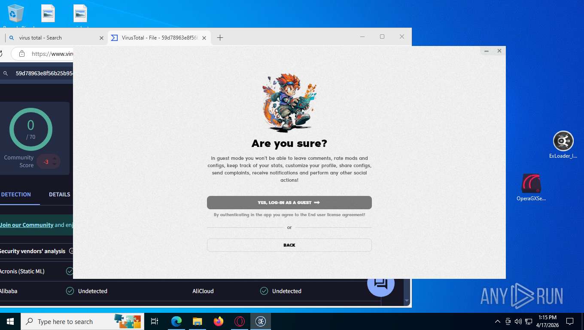Viewport: 584px width, 330px height.
Task: Click the volume speaker tray icon
Action: [518, 321]
